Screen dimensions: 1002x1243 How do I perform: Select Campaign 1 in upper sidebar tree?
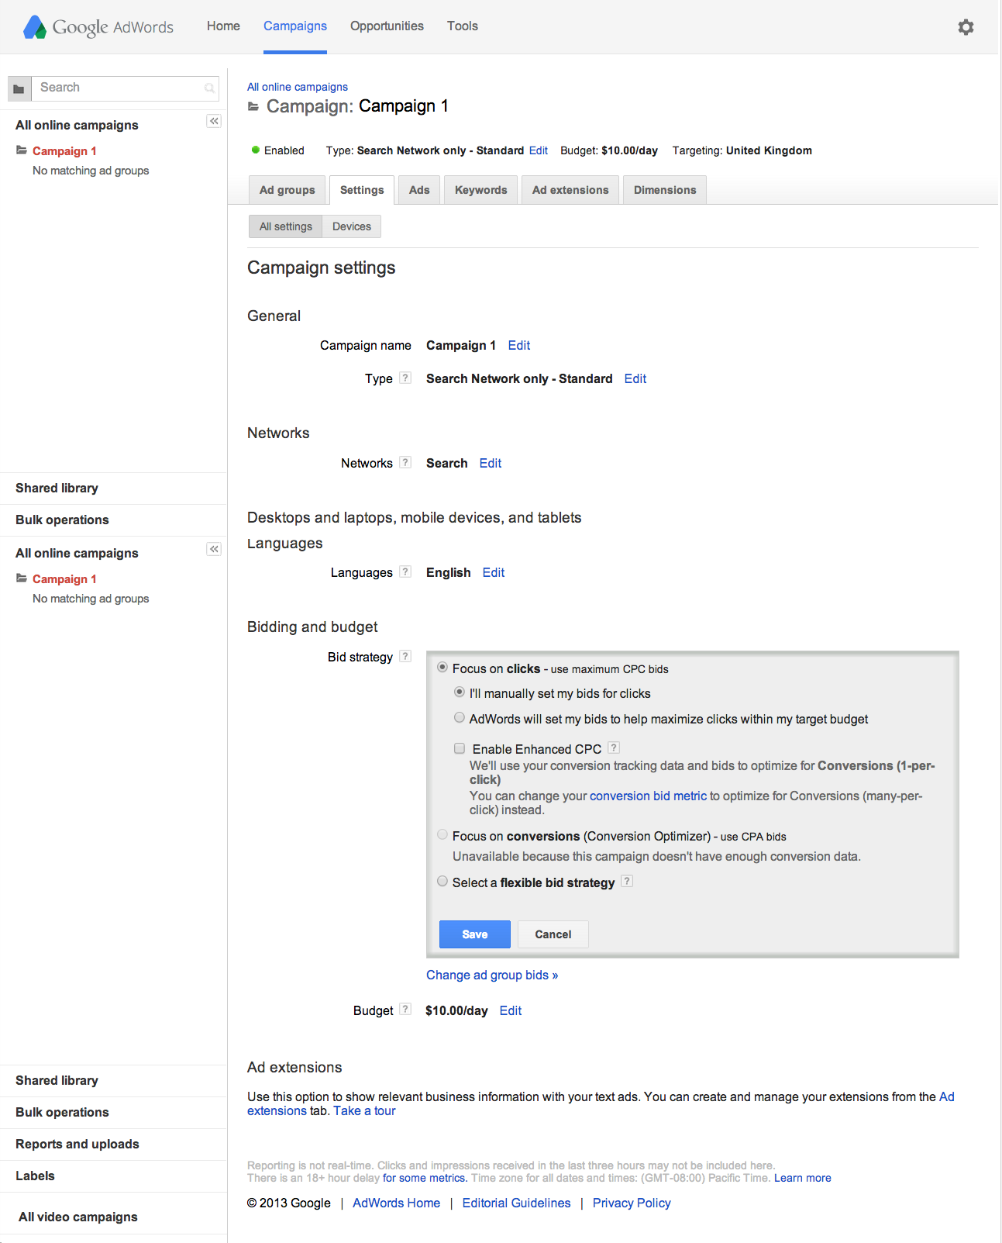coord(64,150)
